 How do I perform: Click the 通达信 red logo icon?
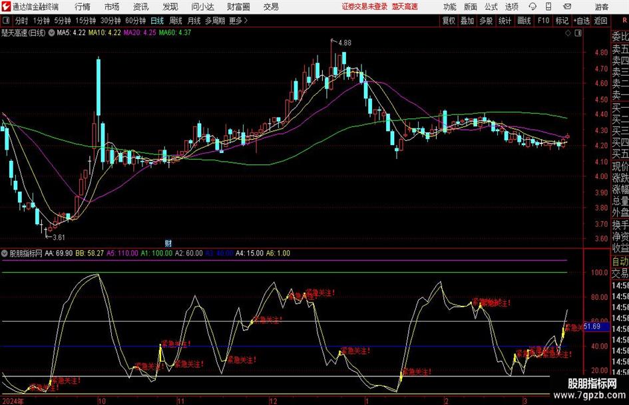click(x=5, y=7)
